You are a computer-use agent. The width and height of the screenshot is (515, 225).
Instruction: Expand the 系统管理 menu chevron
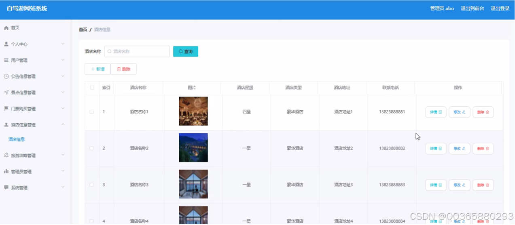point(63,187)
